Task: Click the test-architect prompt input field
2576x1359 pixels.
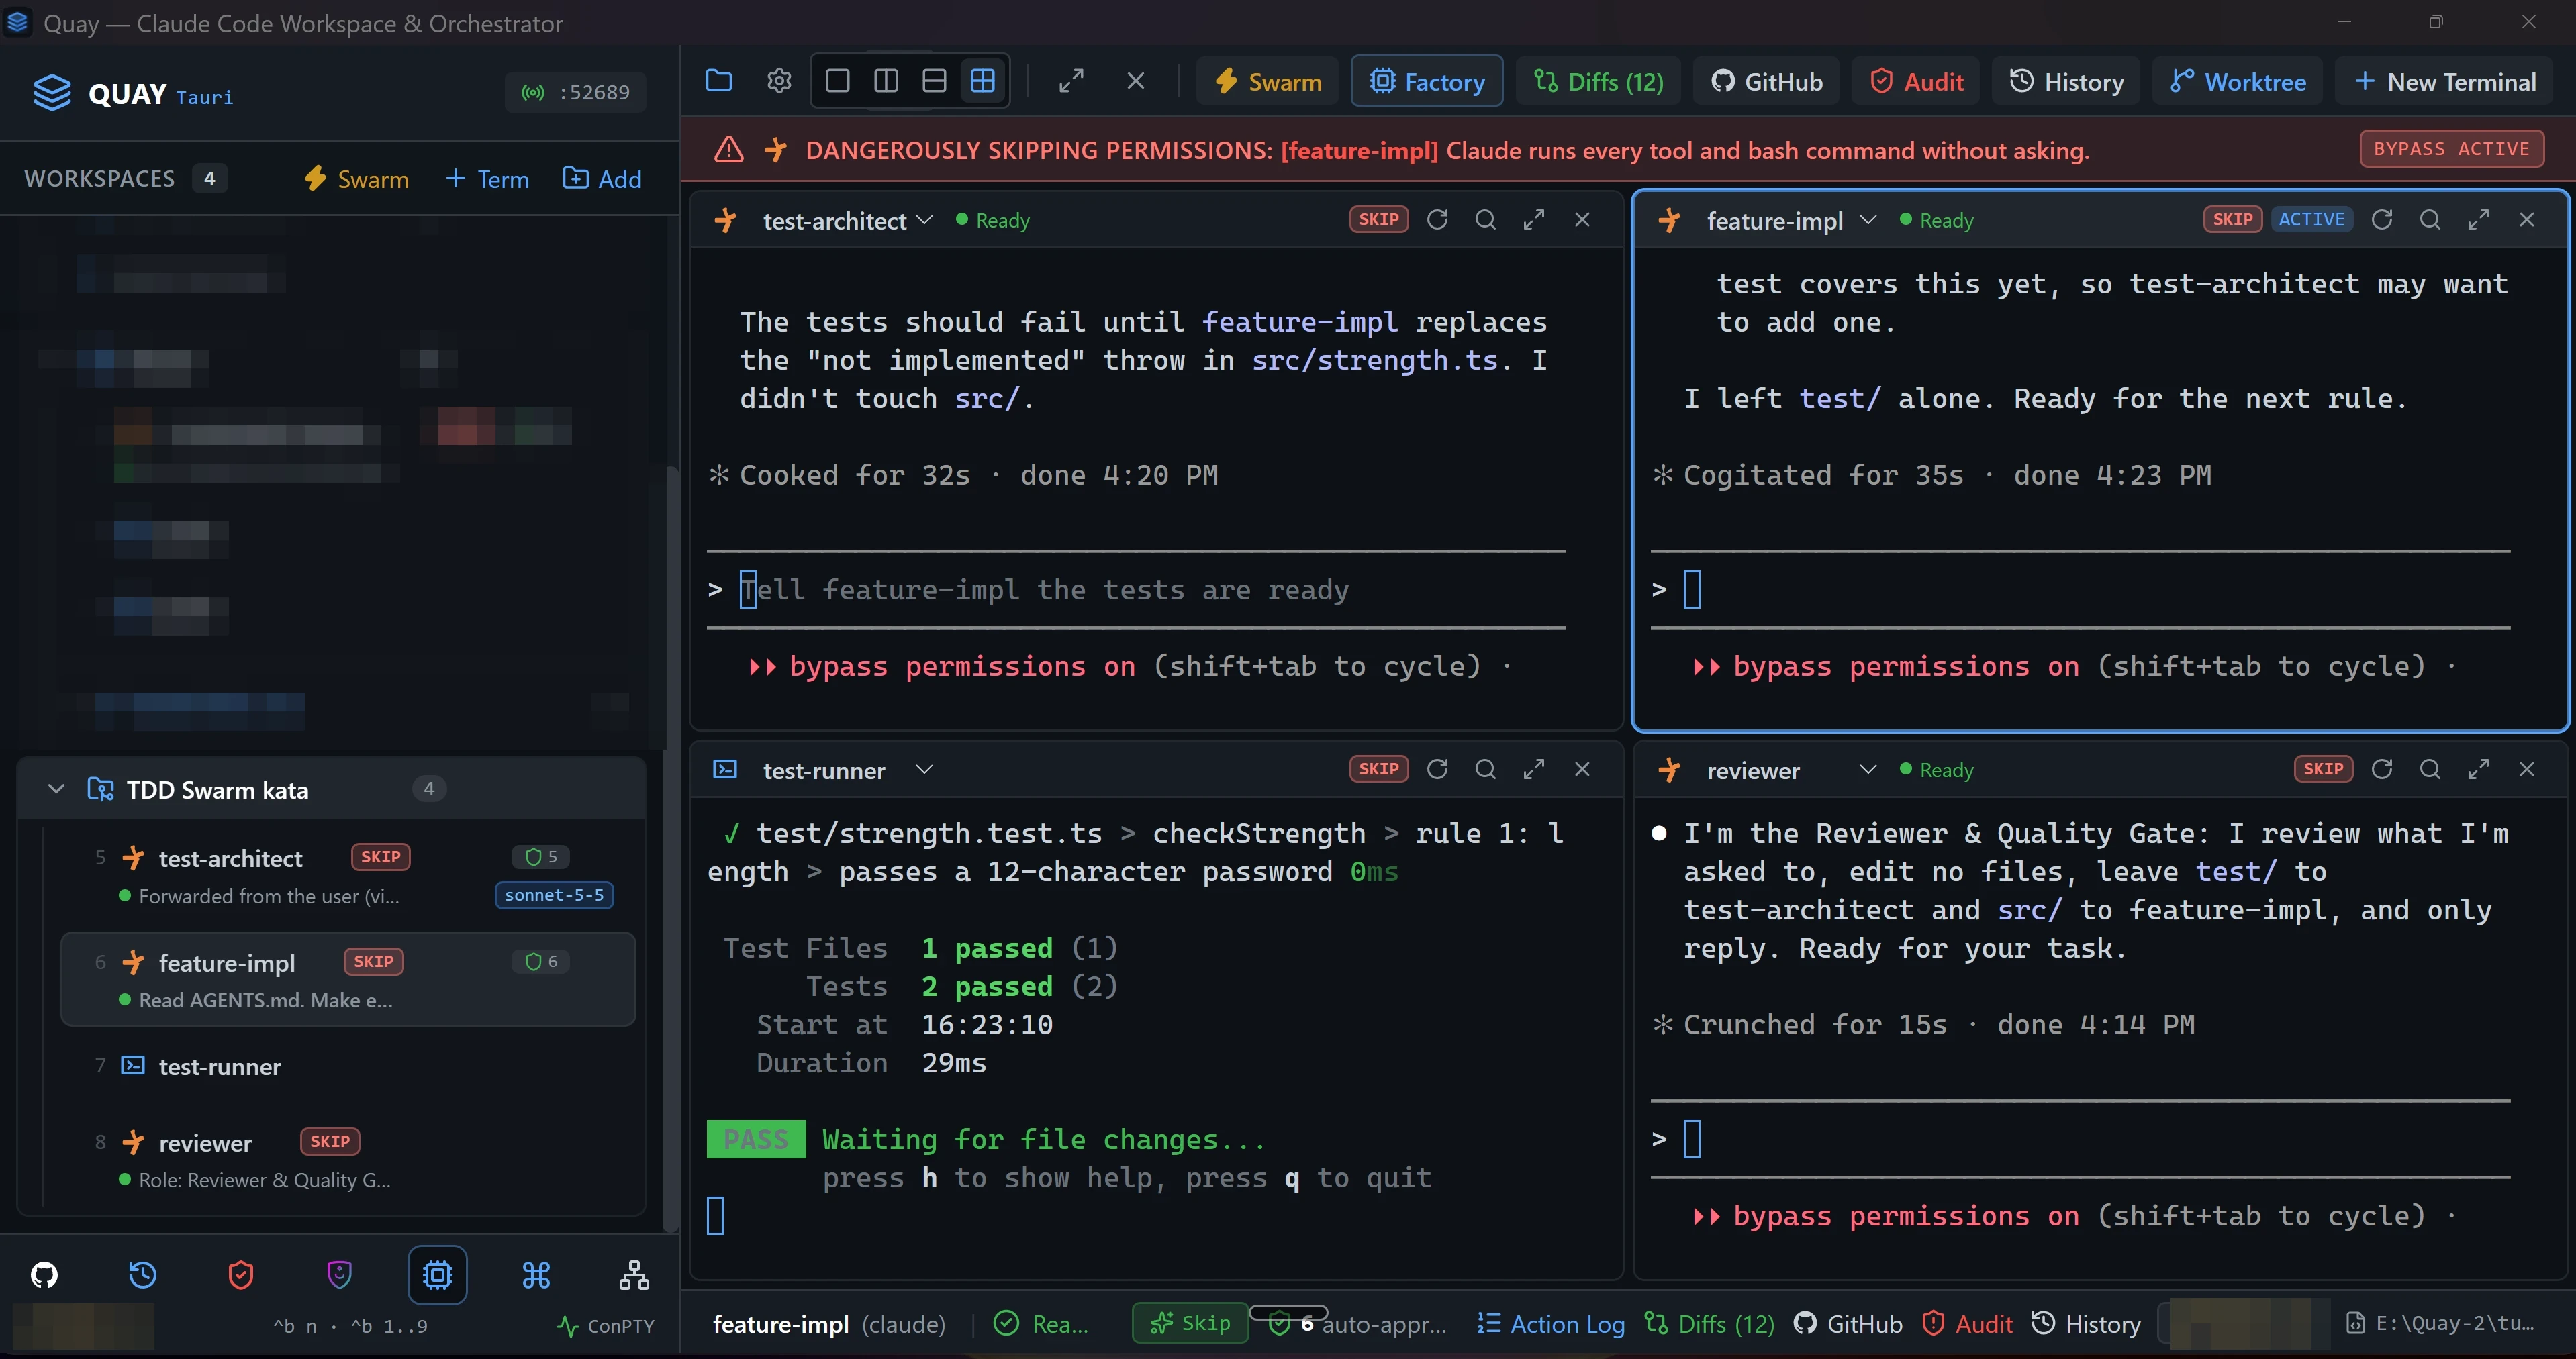Action: tap(1136, 590)
